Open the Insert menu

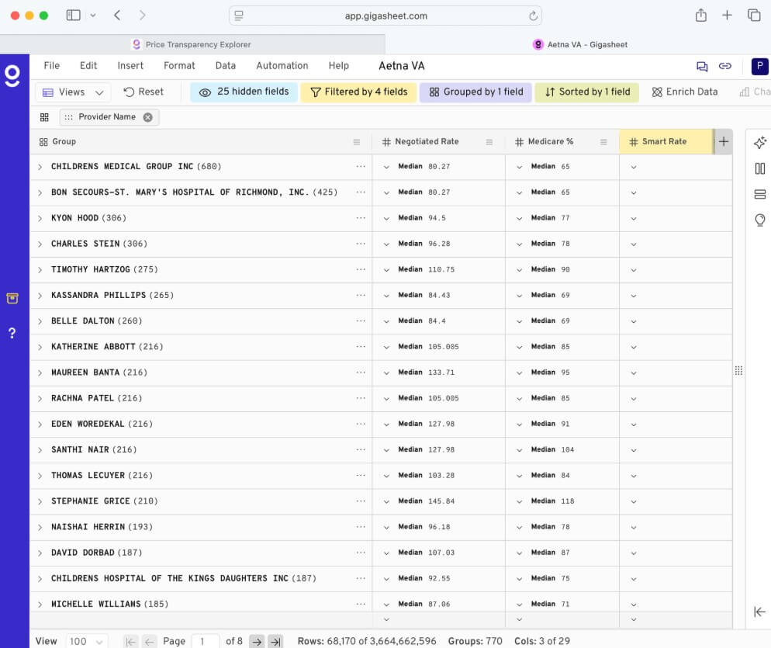pos(130,65)
